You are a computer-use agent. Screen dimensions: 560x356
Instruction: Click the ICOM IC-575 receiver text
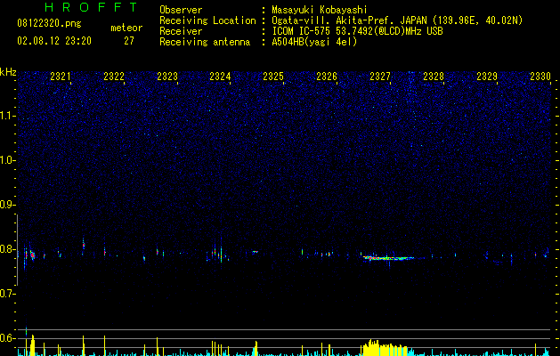357,31
